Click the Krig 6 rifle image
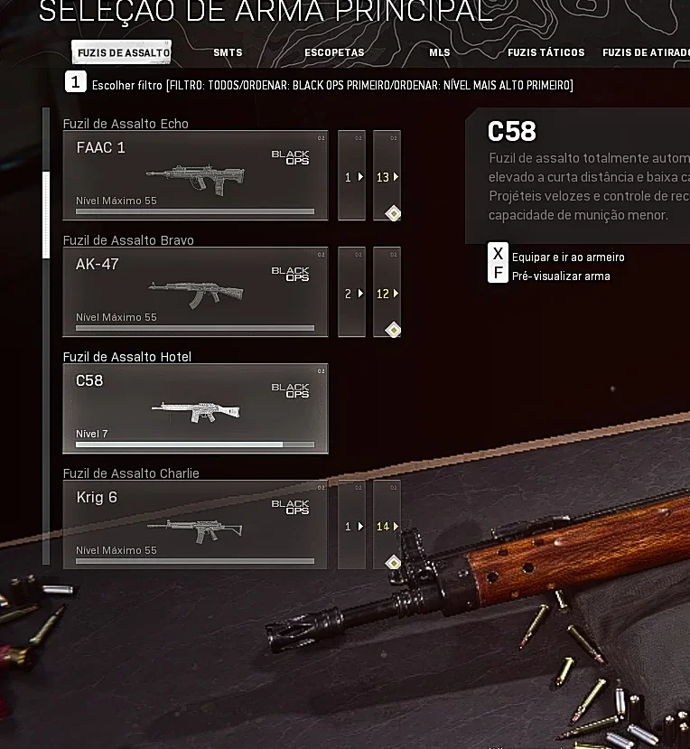The image size is (690, 749). pyautogui.click(x=195, y=530)
